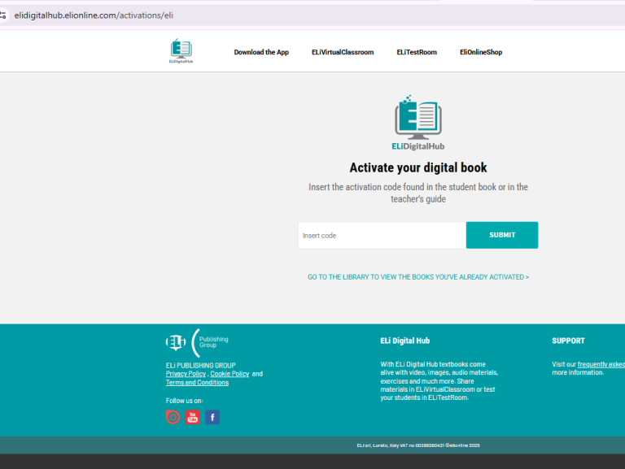The height and width of the screenshot is (469, 625).
Task: Open Download the App in the navigation
Action: point(261,52)
